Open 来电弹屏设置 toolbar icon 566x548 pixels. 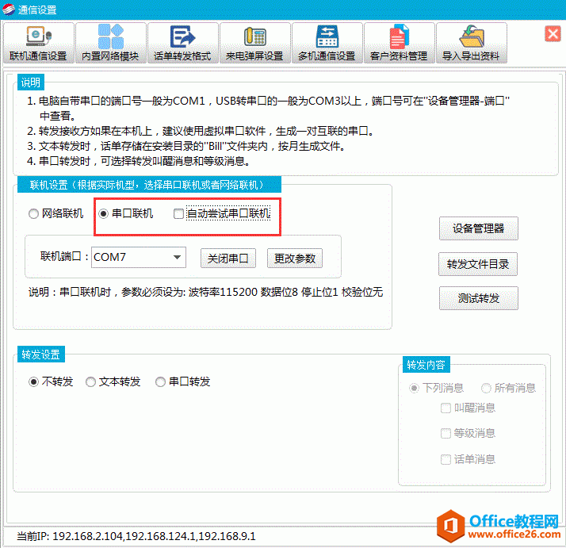pyautogui.click(x=255, y=43)
